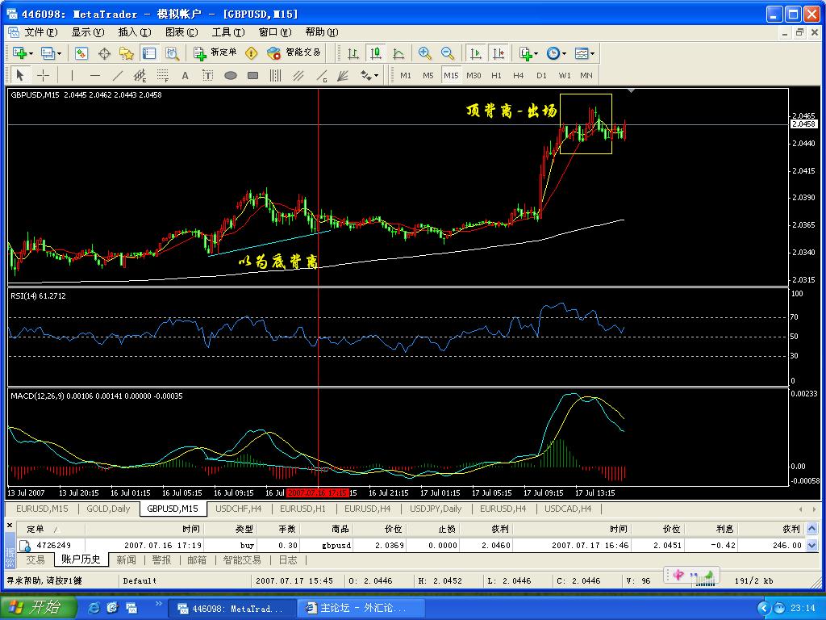The image size is (826, 620).
Task: Expand the templates dropdown
Action: coord(594,53)
